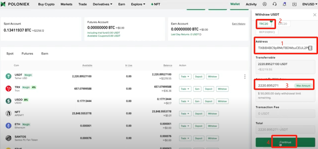Open the Trade dropdown for ETH

point(185,126)
